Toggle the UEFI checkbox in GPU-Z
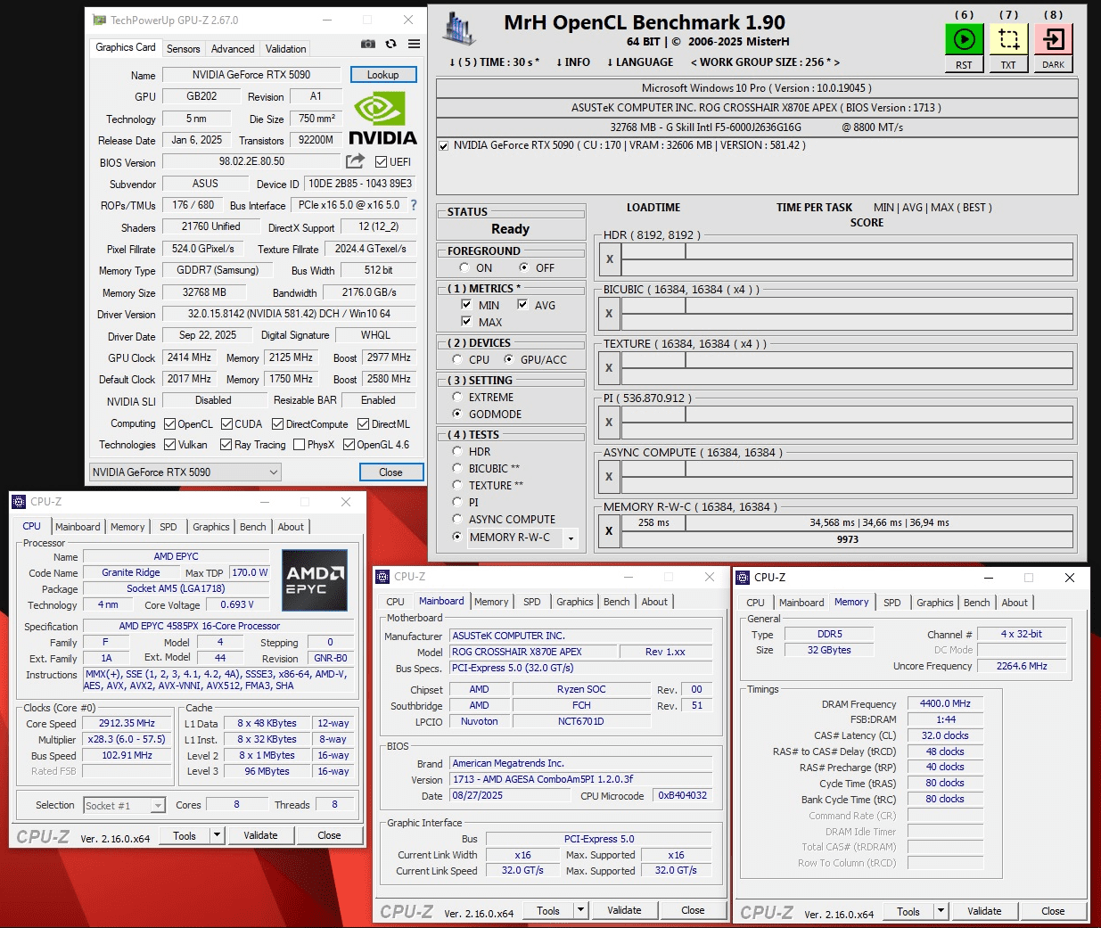This screenshot has width=1101, height=928. (382, 162)
